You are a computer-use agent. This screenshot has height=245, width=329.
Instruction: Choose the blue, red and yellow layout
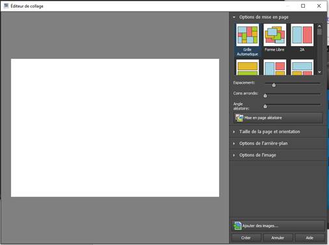click(x=274, y=67)
